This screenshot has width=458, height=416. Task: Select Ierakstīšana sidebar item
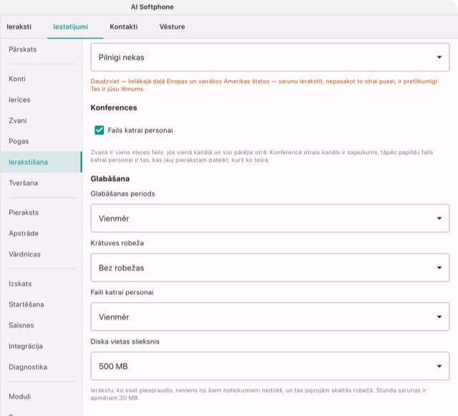coord(41,162)
